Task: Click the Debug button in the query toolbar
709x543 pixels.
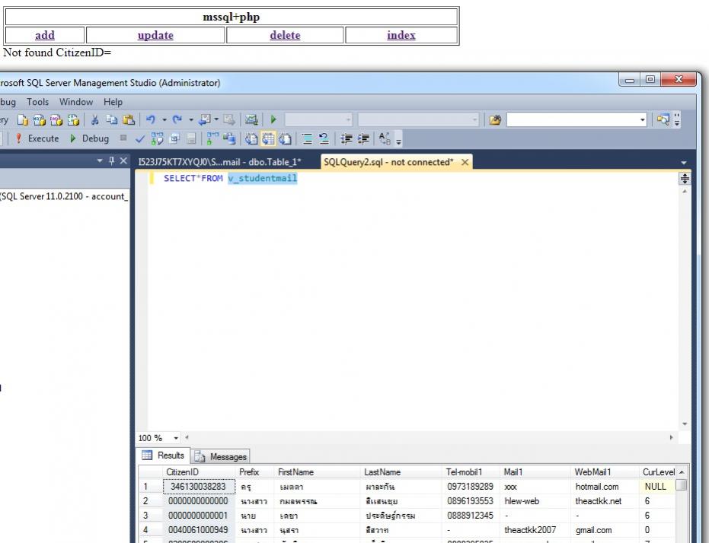Action: [x=90, y=138]
